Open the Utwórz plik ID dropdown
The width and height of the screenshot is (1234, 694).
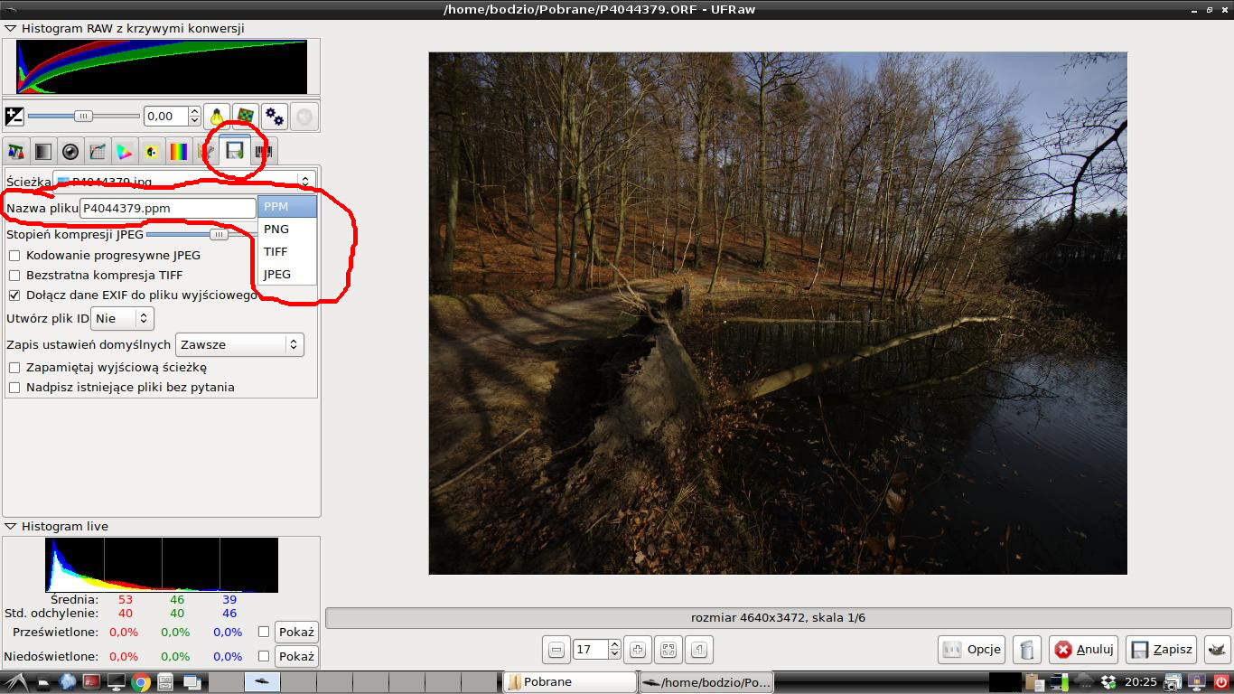[123, 318]
